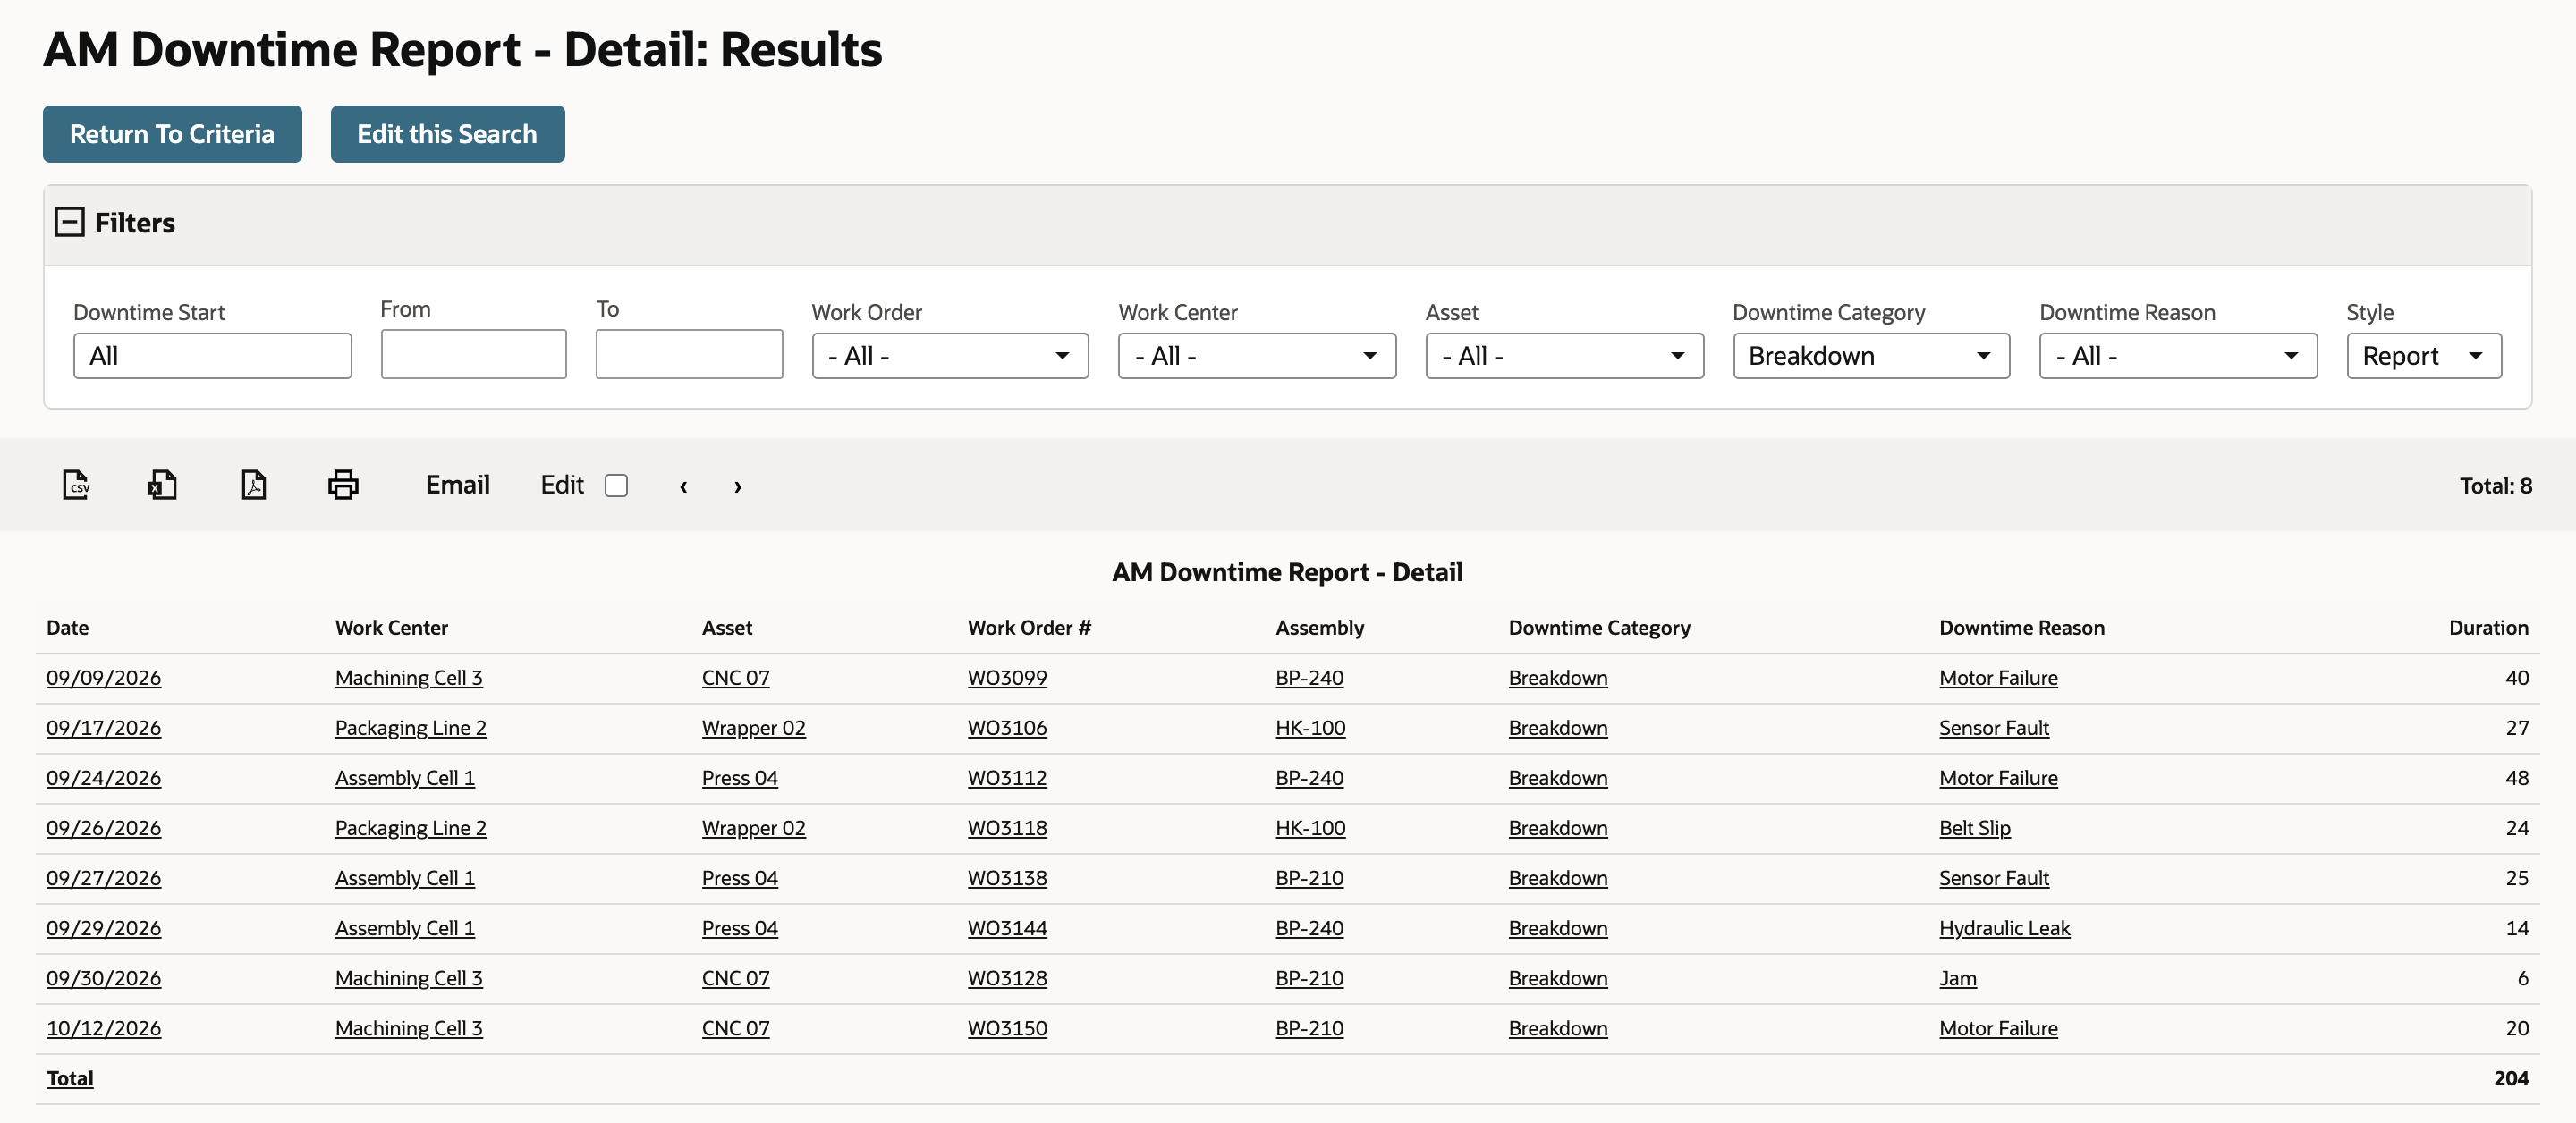Open WO3112 work order link
The width and height of the screenshot is (2576, 1123).
coord(1007,778)
